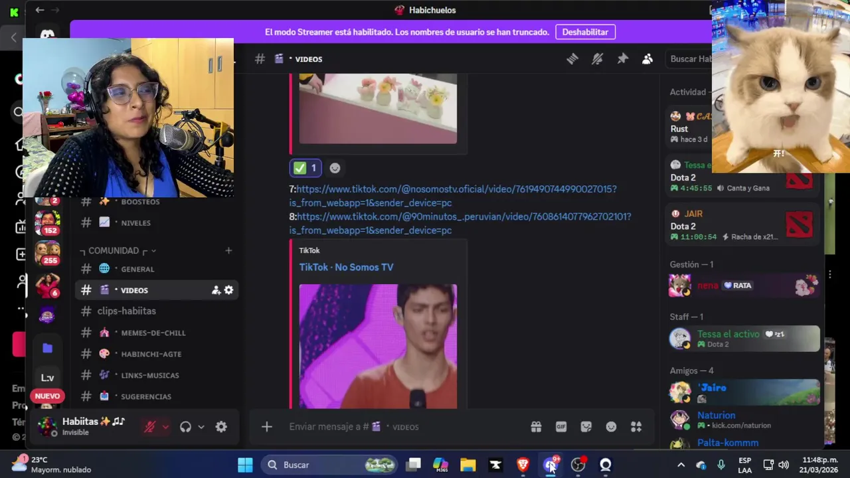Open member RATA in Gestión
850x478 pixels.
(x=744, y=285)
